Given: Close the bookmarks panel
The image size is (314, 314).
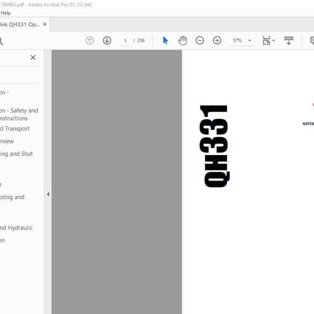Looking at the screenshot, I should tap(33, 57).
